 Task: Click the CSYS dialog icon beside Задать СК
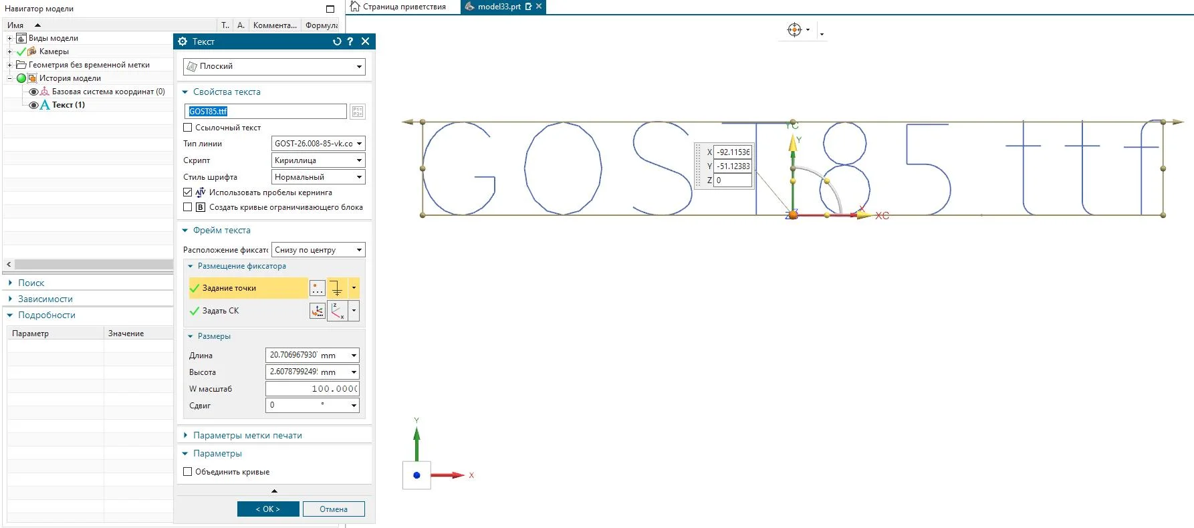click(x=318, y=311)
